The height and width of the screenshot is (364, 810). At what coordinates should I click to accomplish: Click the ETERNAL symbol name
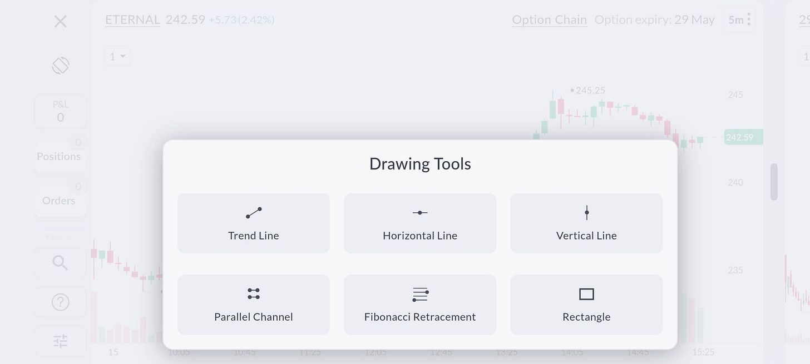pyautogui.click(x=132, y=20)
